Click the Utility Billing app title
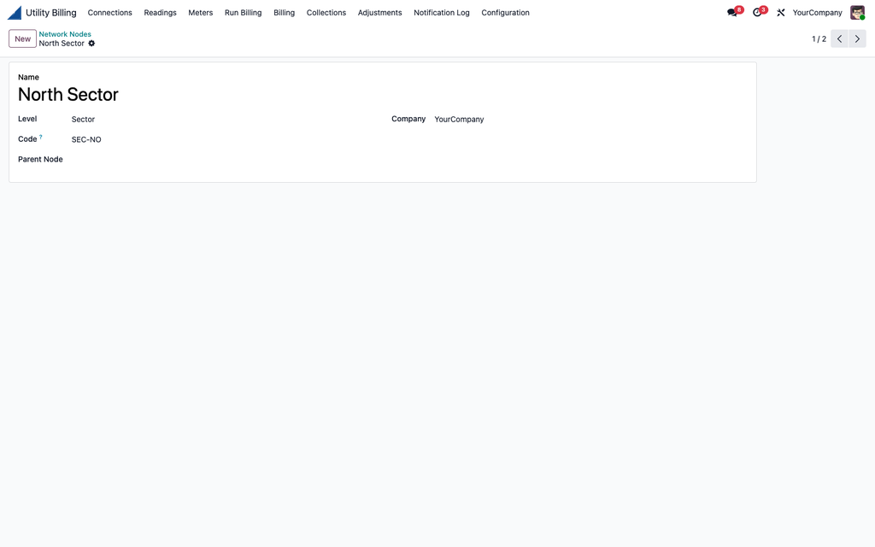The width and height of the screenshot is (875, 547). (x=50, y=12)
